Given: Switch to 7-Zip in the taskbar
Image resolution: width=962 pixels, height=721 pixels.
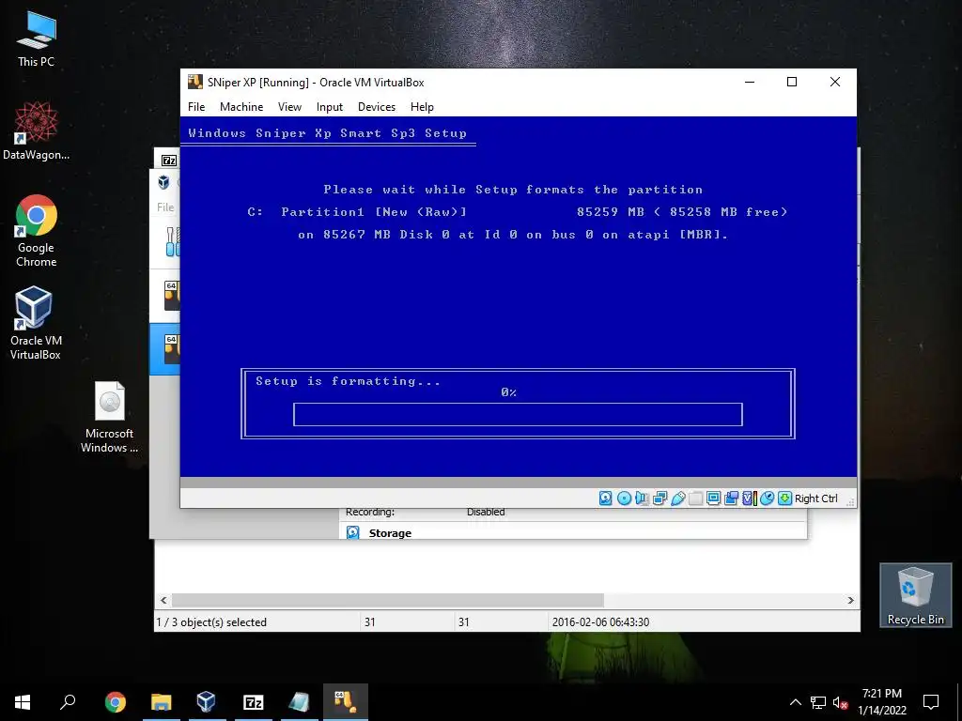Looking at the screenshot, I should click(x=254, y=702).
